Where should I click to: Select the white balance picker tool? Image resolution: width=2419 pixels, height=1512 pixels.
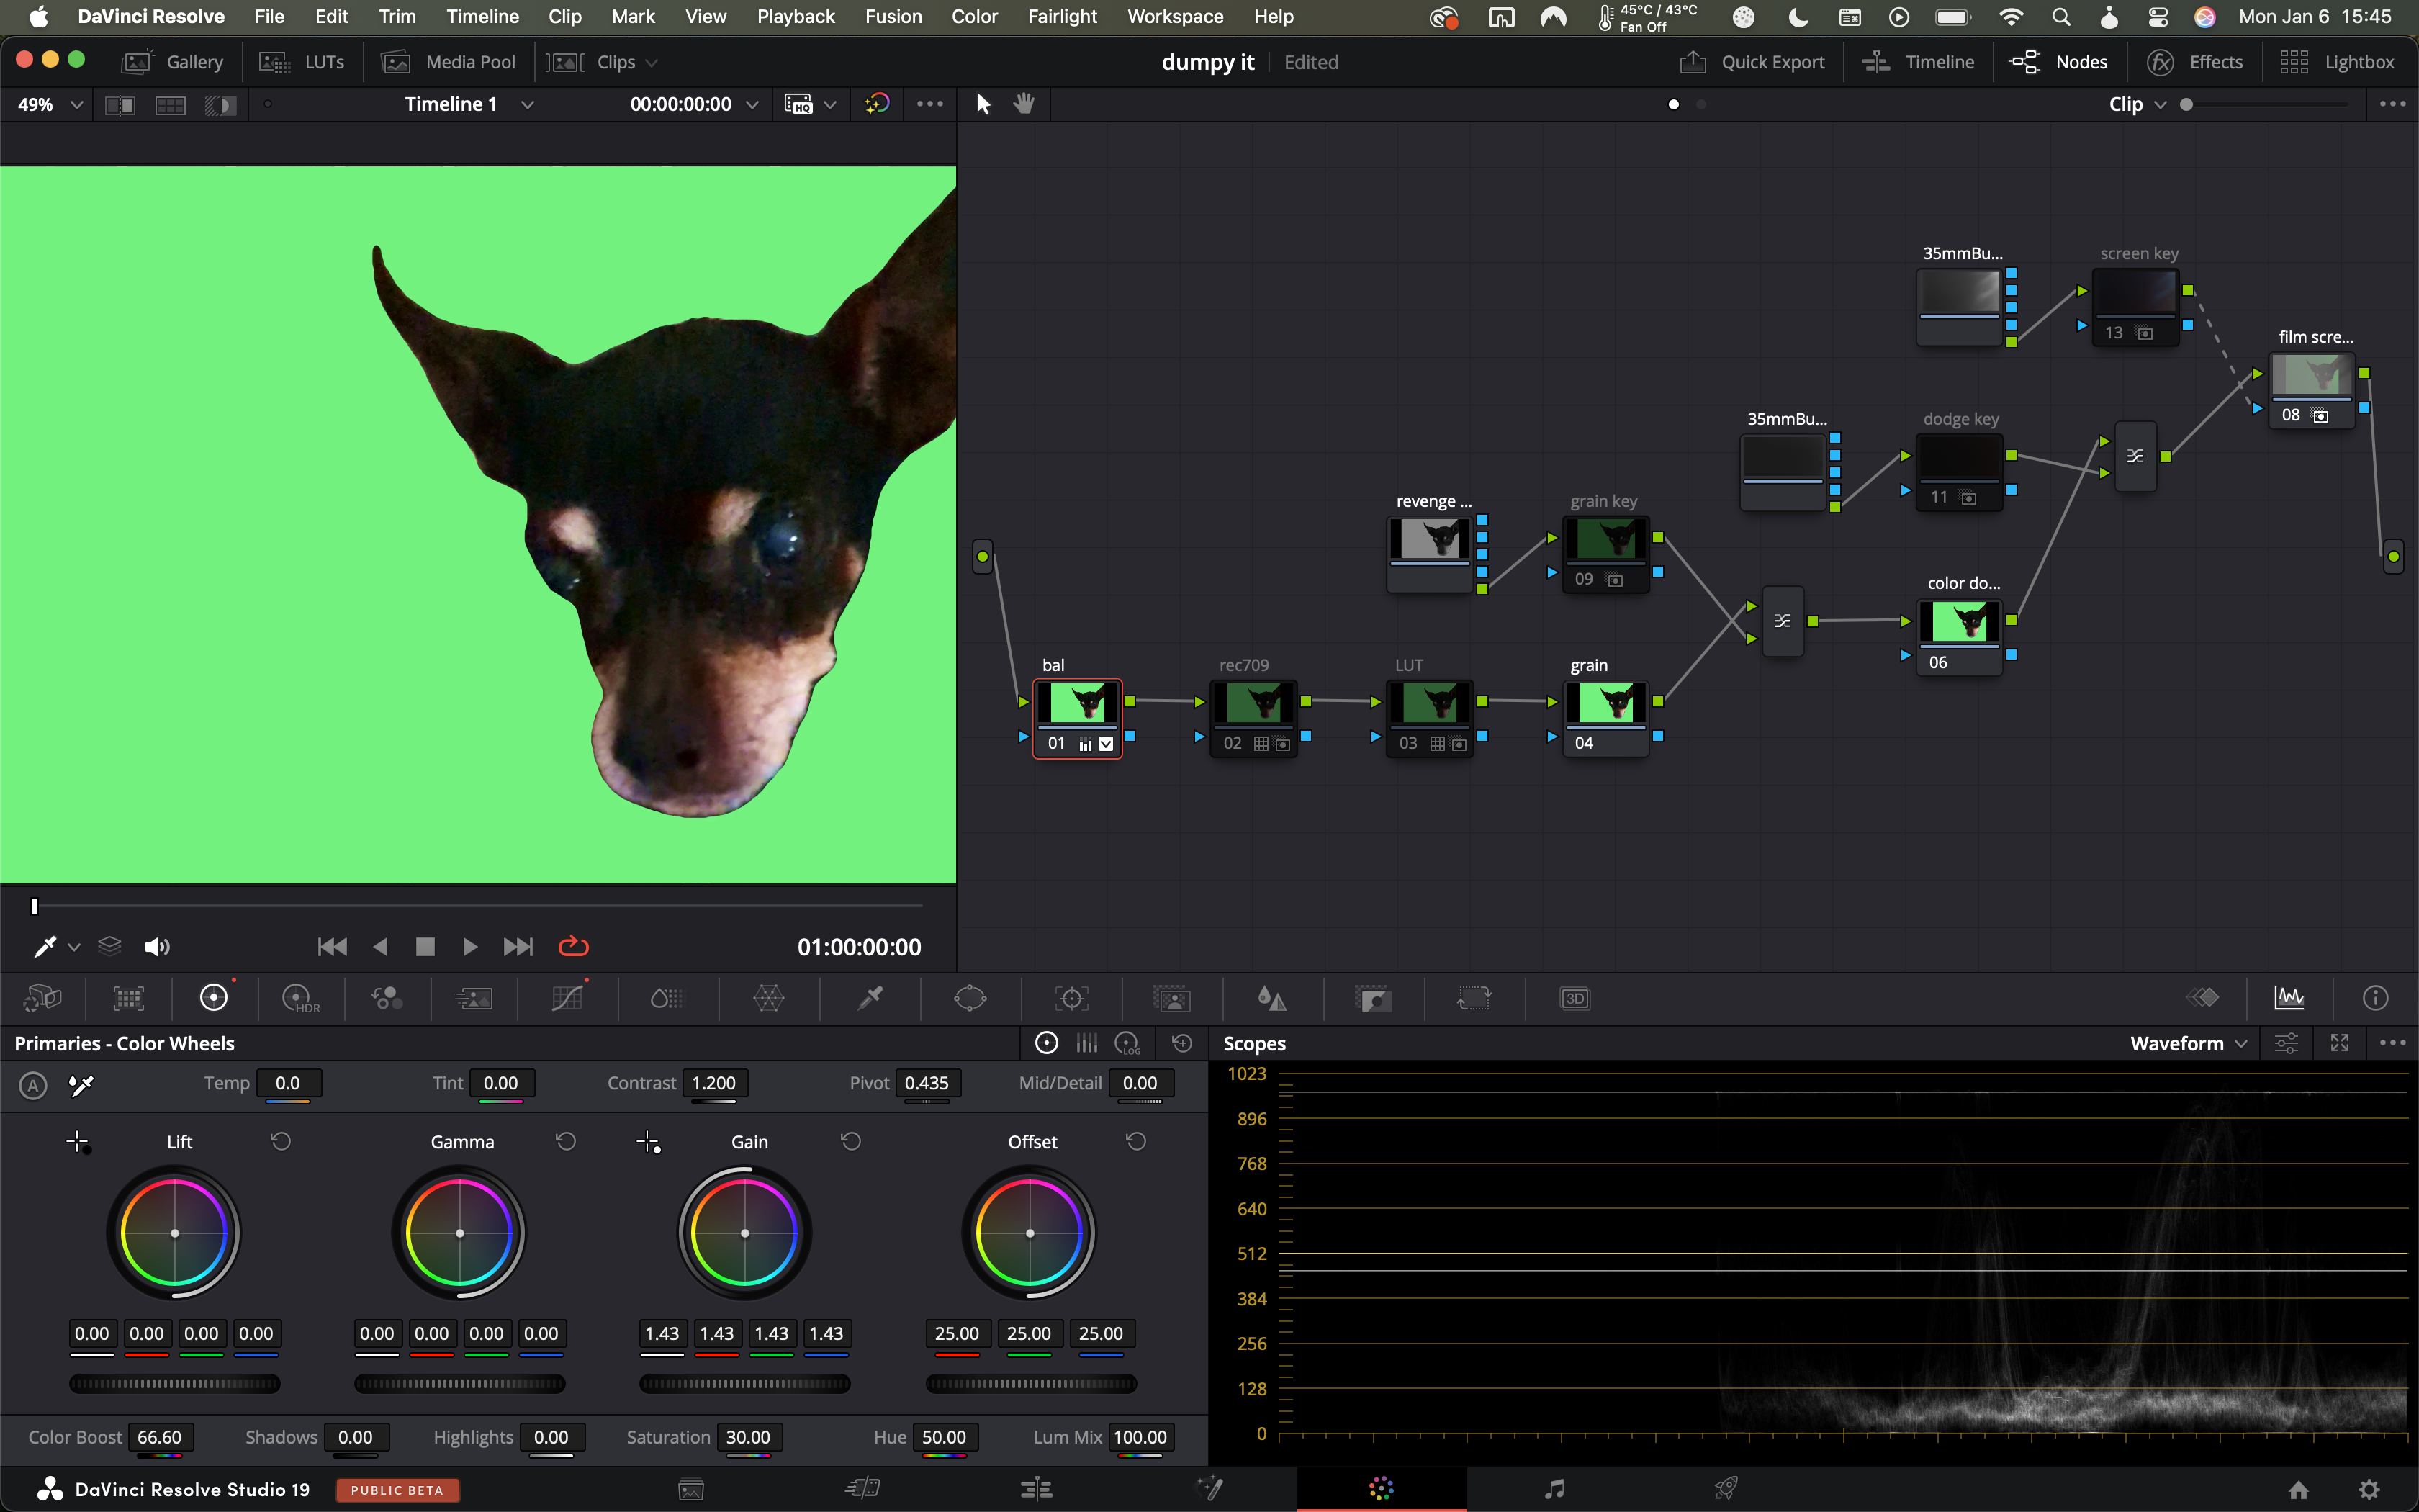pos(81,1085)
